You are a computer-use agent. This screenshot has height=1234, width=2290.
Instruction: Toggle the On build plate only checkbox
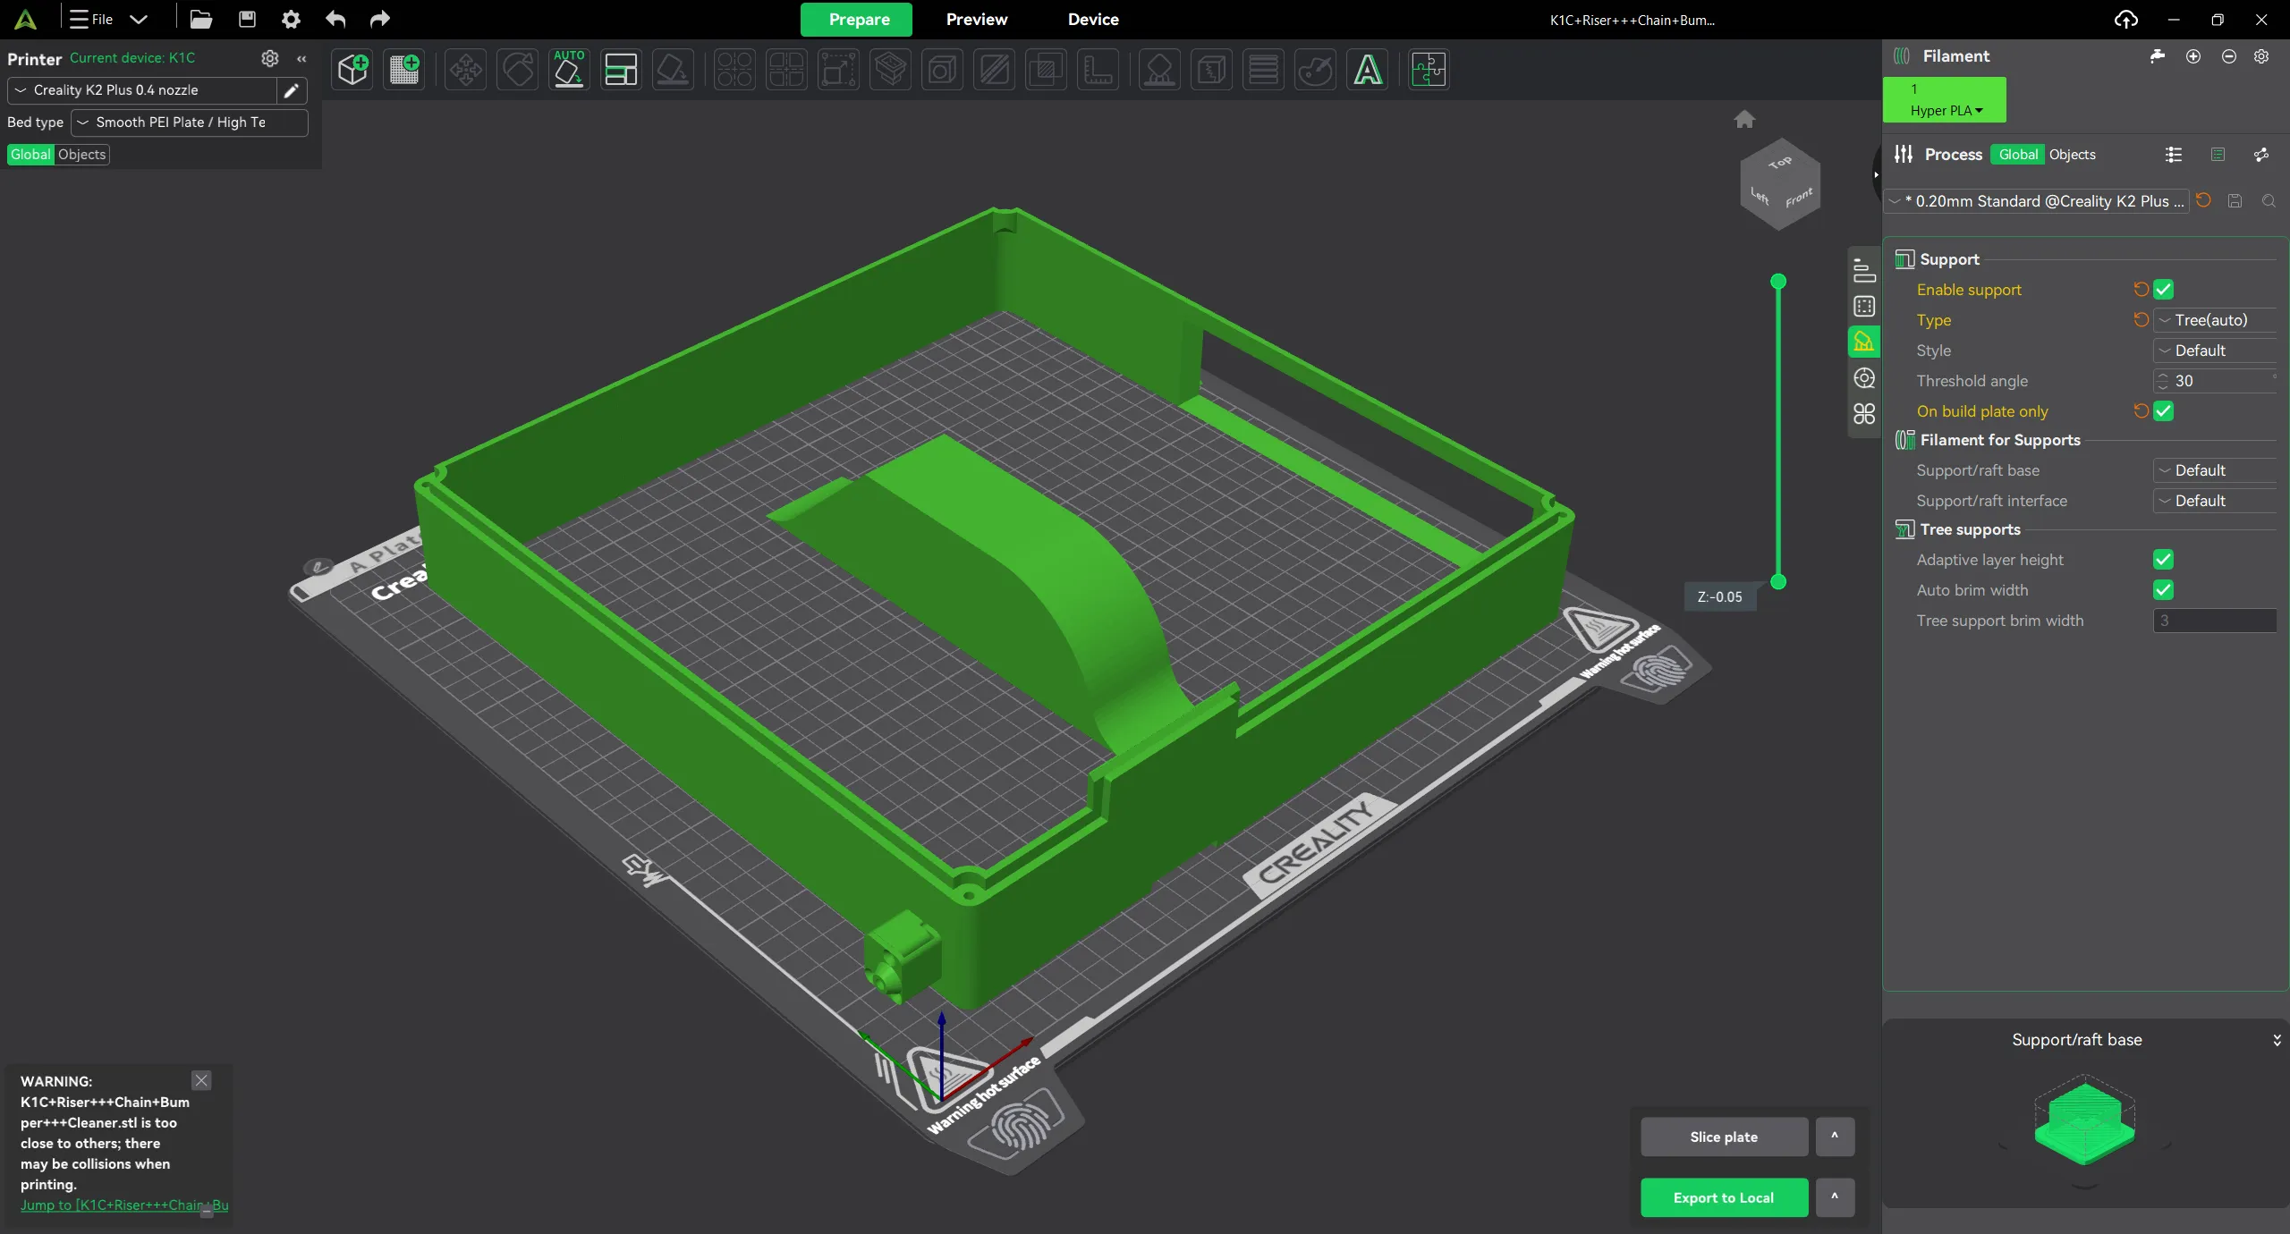pyautogui.click(x=2164, y=411)
